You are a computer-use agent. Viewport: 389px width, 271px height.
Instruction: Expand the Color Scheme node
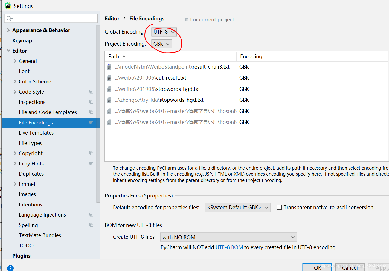[15, 81]
